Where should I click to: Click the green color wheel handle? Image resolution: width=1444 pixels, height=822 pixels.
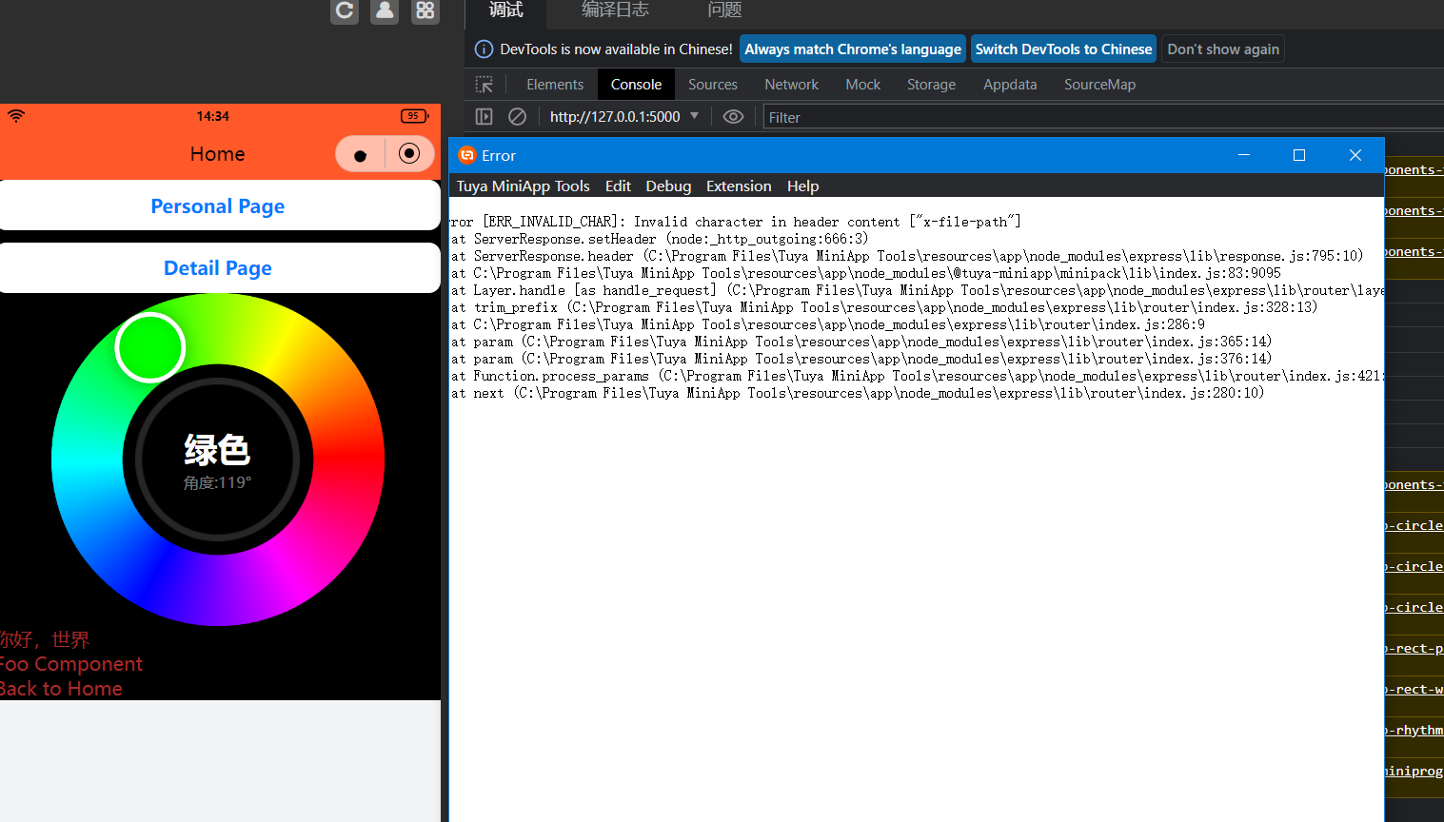point(150,347)
